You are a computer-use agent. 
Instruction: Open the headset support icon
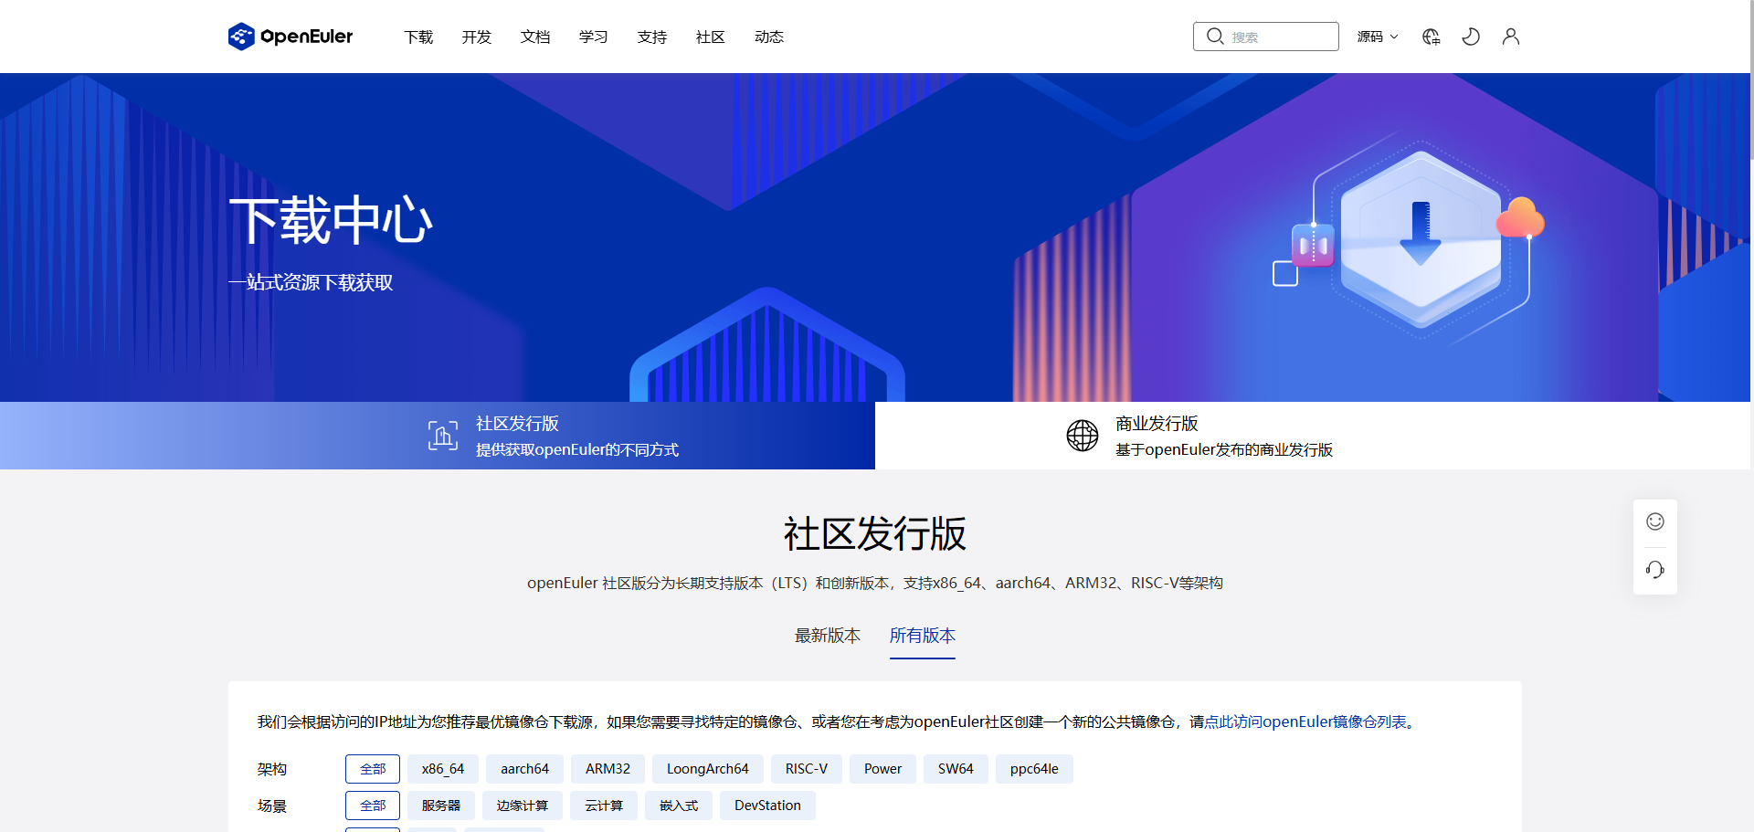tap(1654, 569)
